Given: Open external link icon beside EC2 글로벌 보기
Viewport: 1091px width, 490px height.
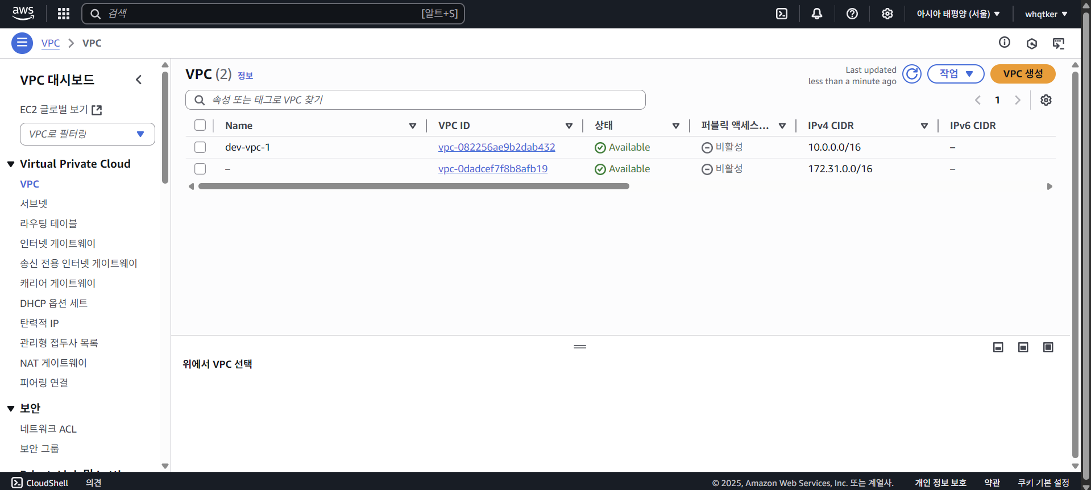Looking at the screenshot, I should pyautogui.click(x=97, y=110).
